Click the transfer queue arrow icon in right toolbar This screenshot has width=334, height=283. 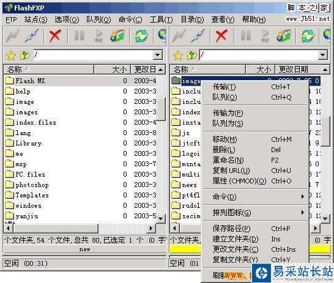[x=283, y=35]
